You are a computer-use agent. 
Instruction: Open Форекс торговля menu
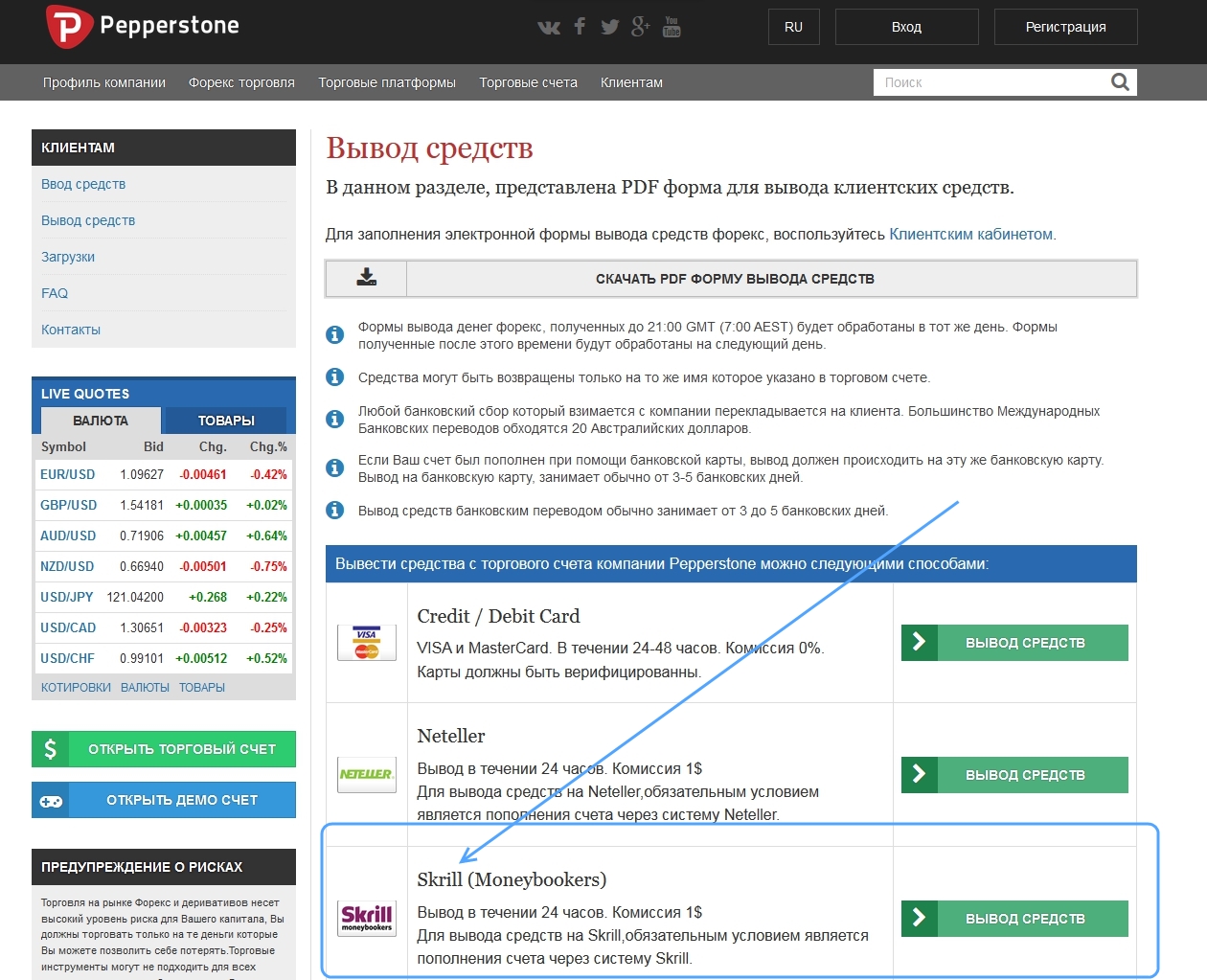point(241,82)
